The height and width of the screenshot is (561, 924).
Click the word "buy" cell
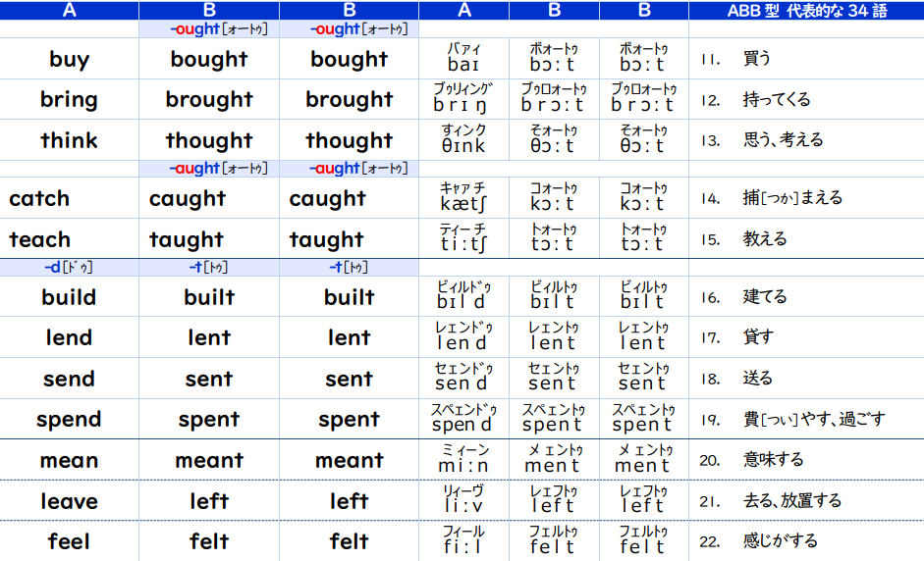(x=69, y=59)
